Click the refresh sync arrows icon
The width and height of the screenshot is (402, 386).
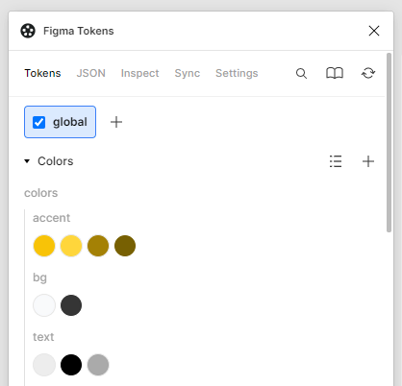(368, 73)
